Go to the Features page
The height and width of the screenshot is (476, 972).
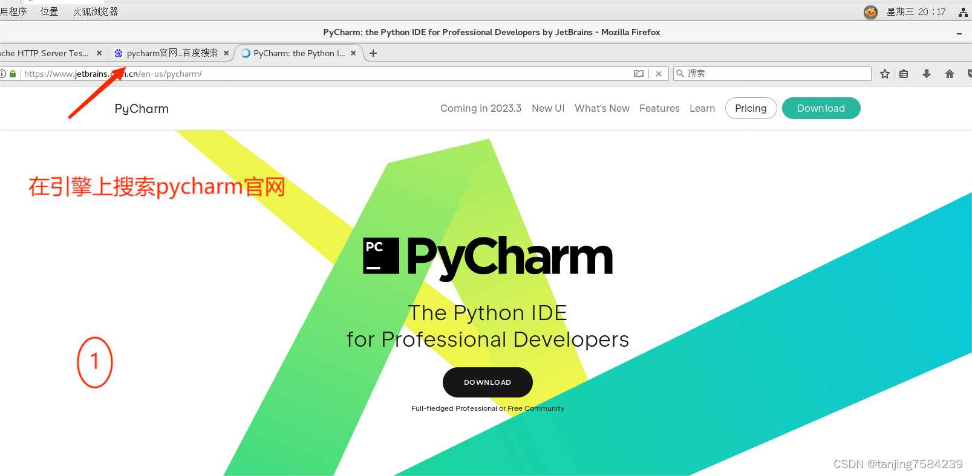(659, 108)
